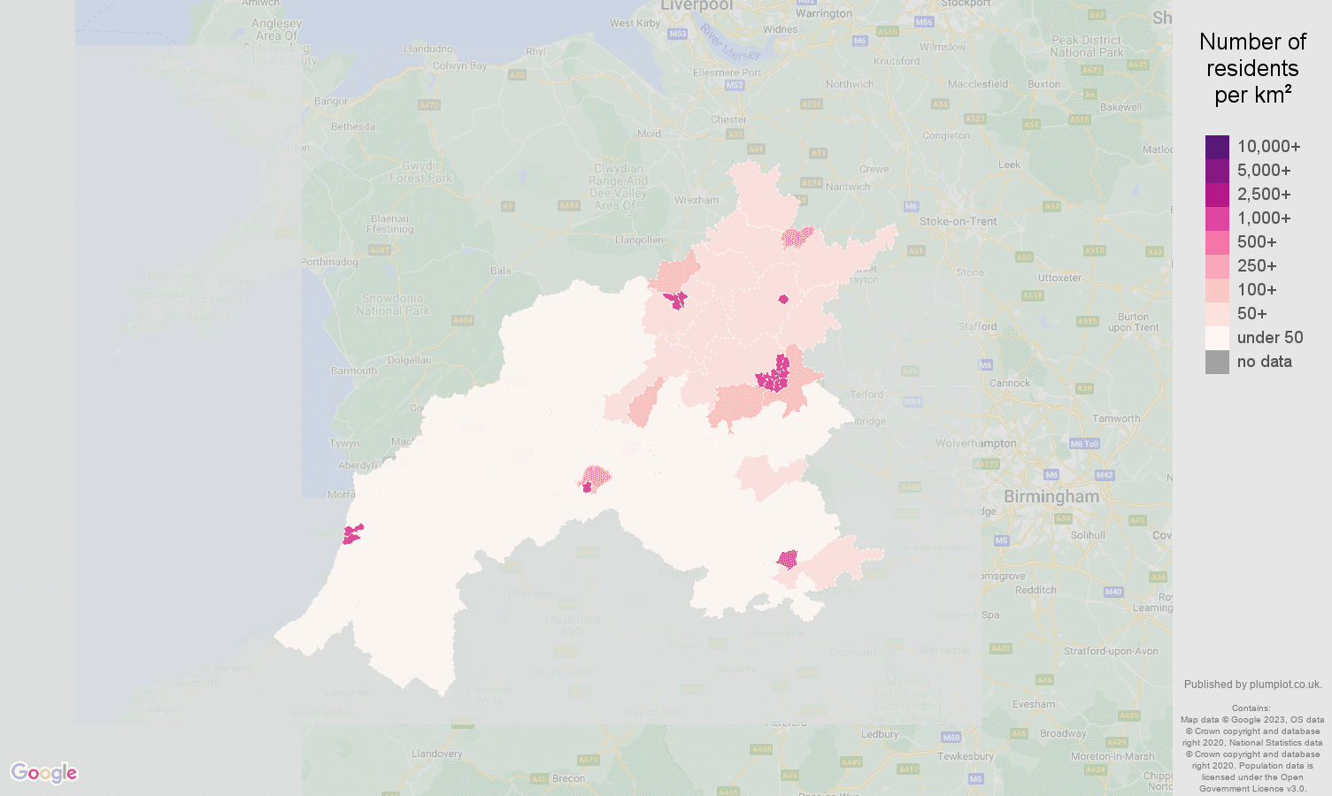This screenshot has width=1332, height=796.
Task: Click the Macclesfield map label
Action: 978,84
